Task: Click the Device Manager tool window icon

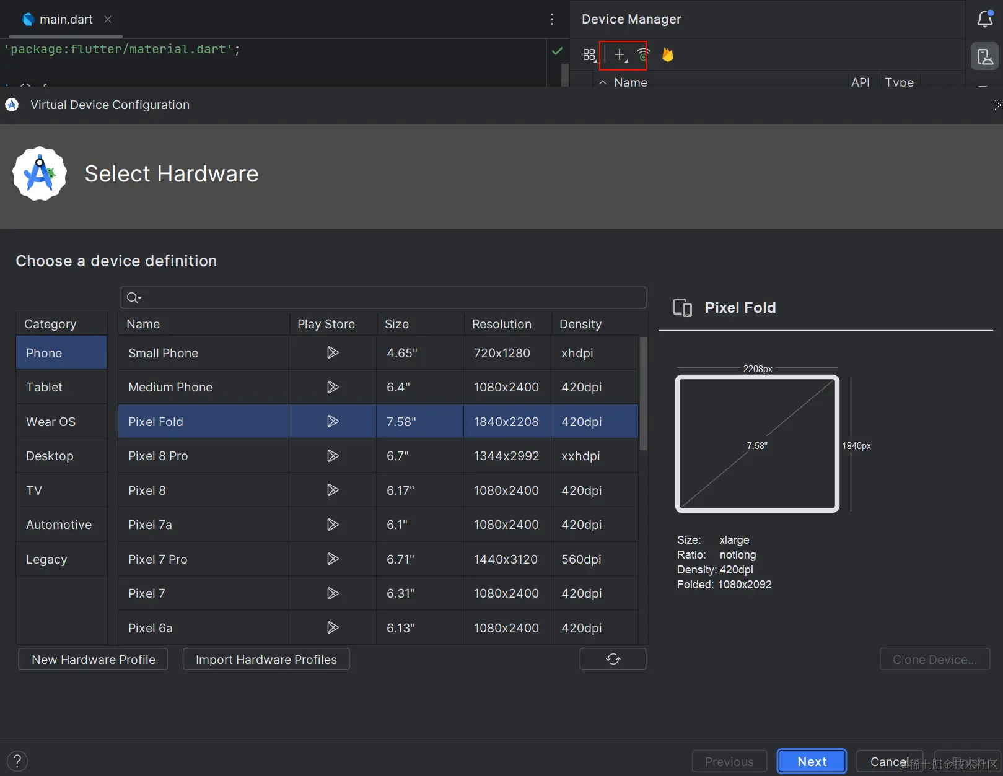Action: pos(984,56)
